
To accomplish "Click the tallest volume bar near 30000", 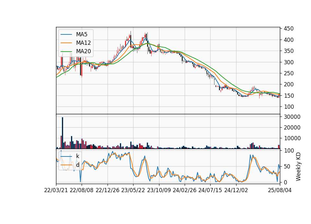I will pyautogui.click(x=63, y=133).
